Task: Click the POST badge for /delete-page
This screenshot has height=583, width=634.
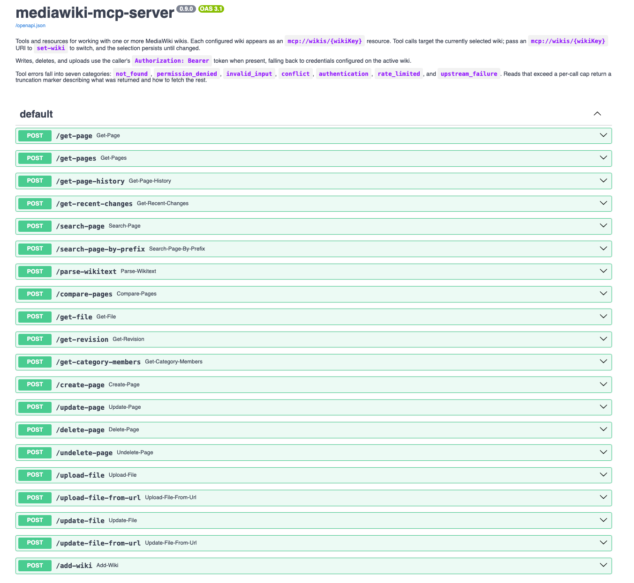Action: click(35, 430)
